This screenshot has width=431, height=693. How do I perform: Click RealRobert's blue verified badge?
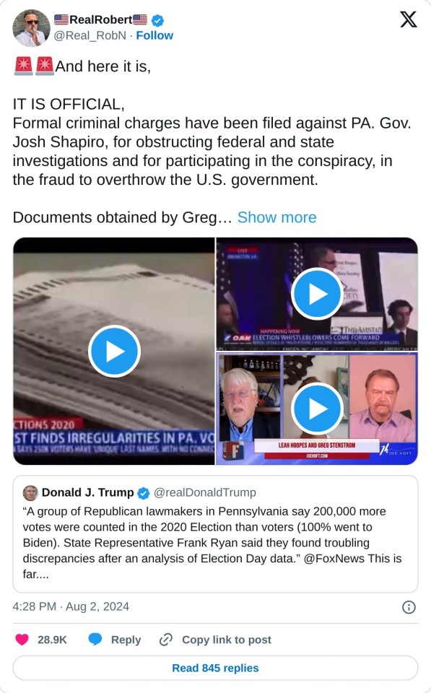pyautogui.click(x=157, y=20)
